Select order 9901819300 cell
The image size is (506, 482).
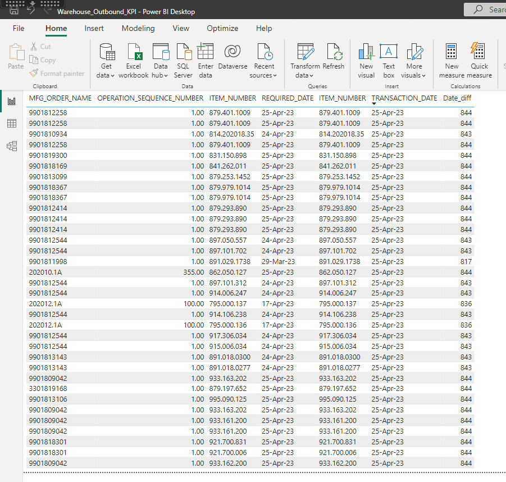coord(48,155)
